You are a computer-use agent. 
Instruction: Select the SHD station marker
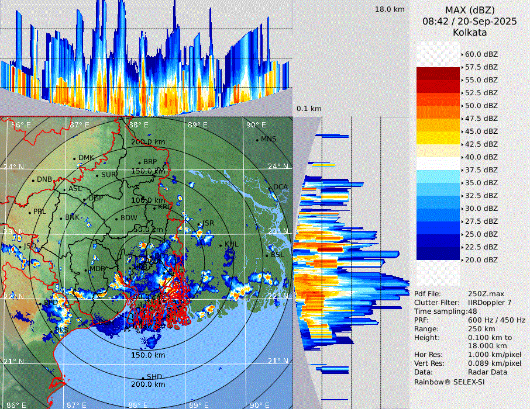pyautogui.click(x=143, y=377)
